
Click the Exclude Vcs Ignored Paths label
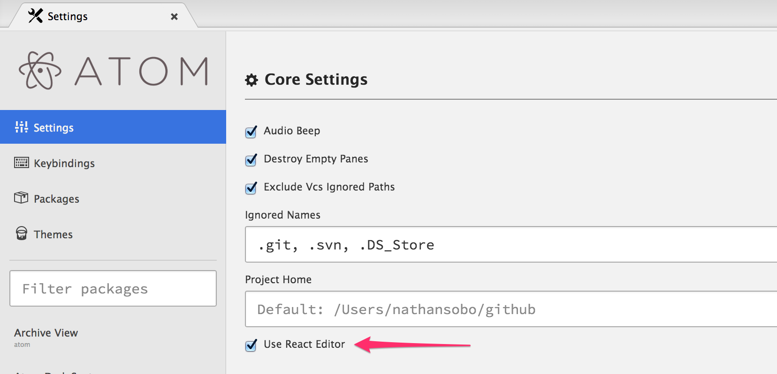[329, 187]
